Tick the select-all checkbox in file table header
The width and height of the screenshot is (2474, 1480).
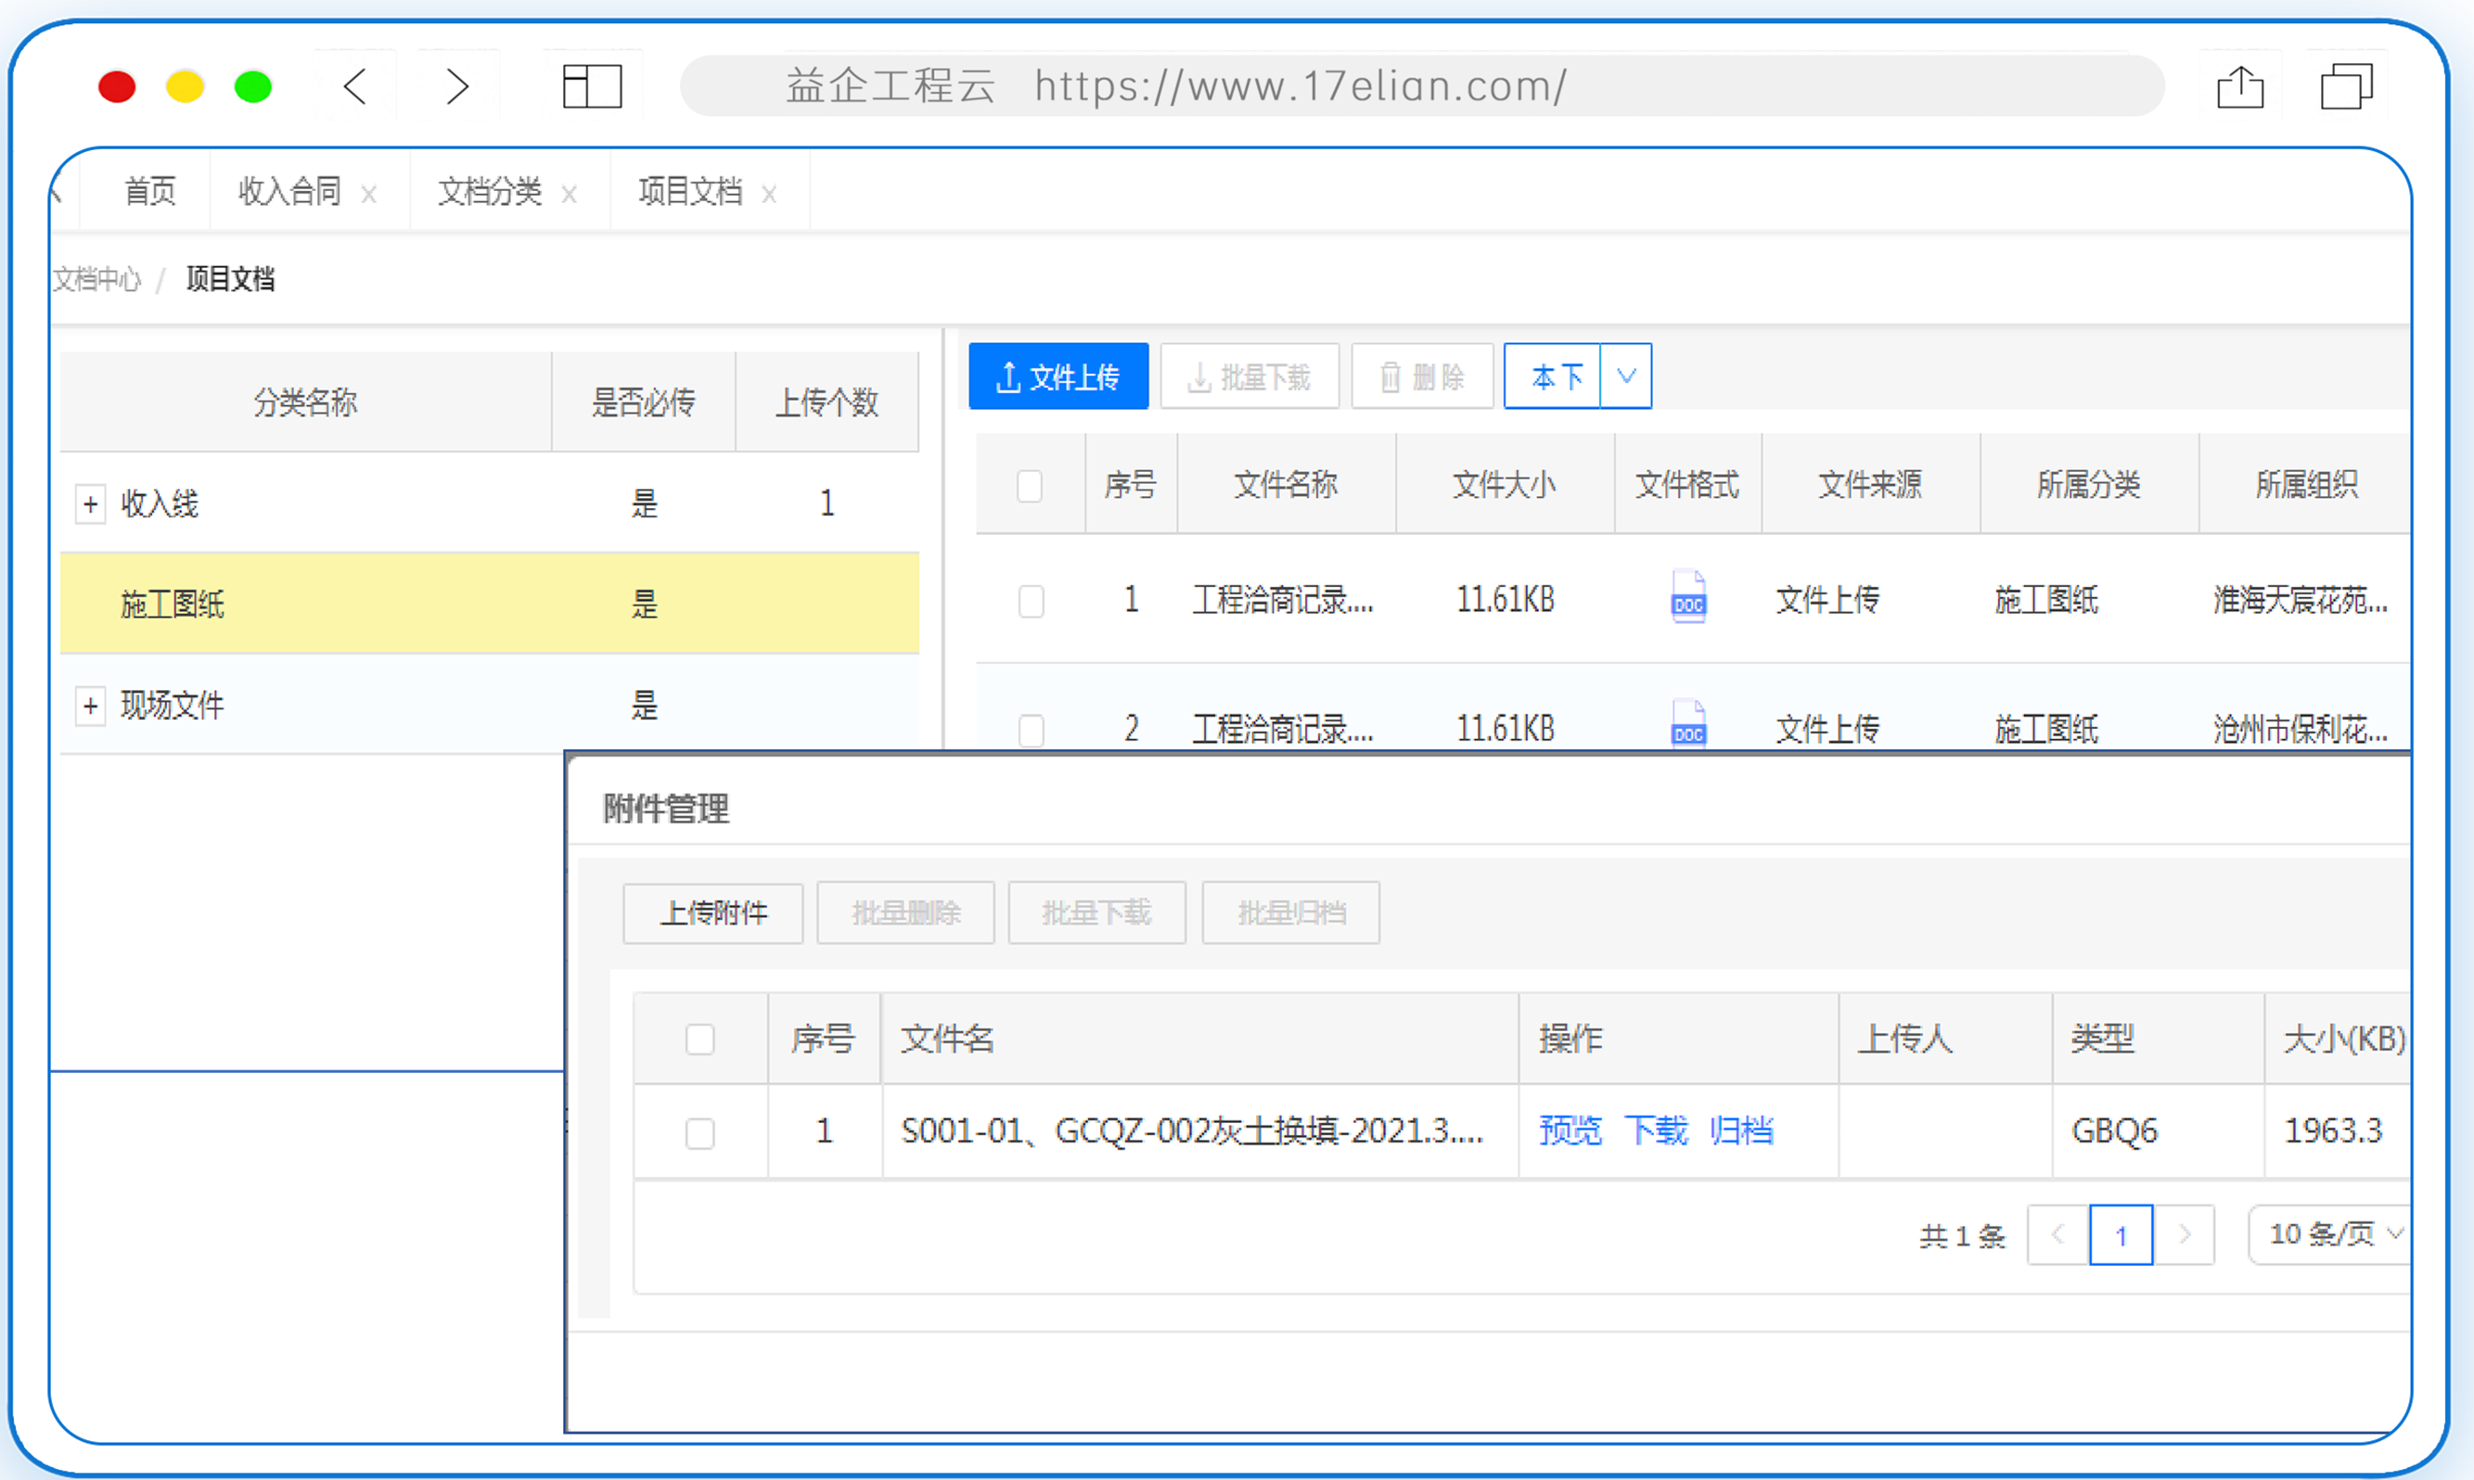coord(1030,486)
